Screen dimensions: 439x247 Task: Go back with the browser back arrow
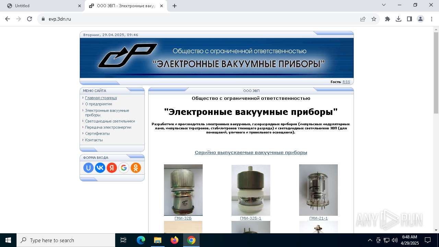pyautogui.click(x=8, y=19)
